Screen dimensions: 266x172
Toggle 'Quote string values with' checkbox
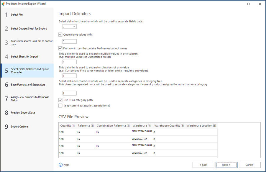coord(60,35)
